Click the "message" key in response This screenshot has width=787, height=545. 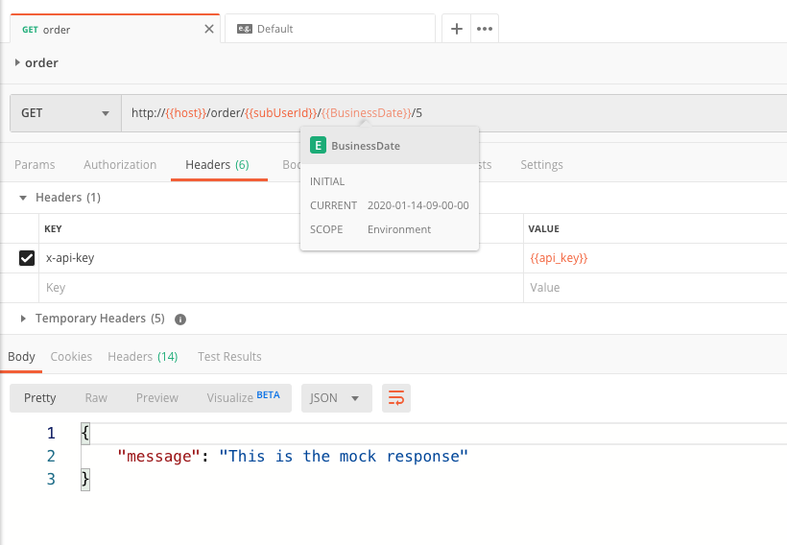point(159,456)
